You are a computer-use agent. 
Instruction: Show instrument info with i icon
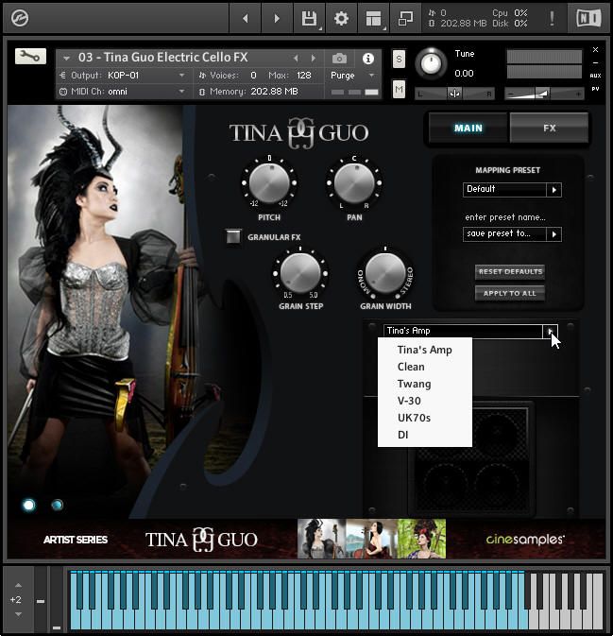(x=368, y=59)
